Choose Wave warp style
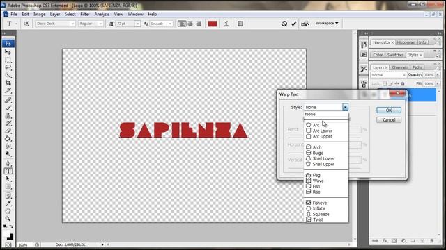The height and width of the screenshot is (250, 446). [x=326, y=181]
